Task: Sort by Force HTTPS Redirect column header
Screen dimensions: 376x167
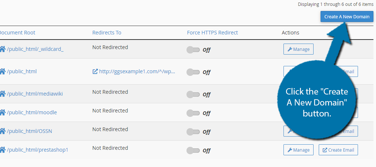Action: (x=213, y=33)
